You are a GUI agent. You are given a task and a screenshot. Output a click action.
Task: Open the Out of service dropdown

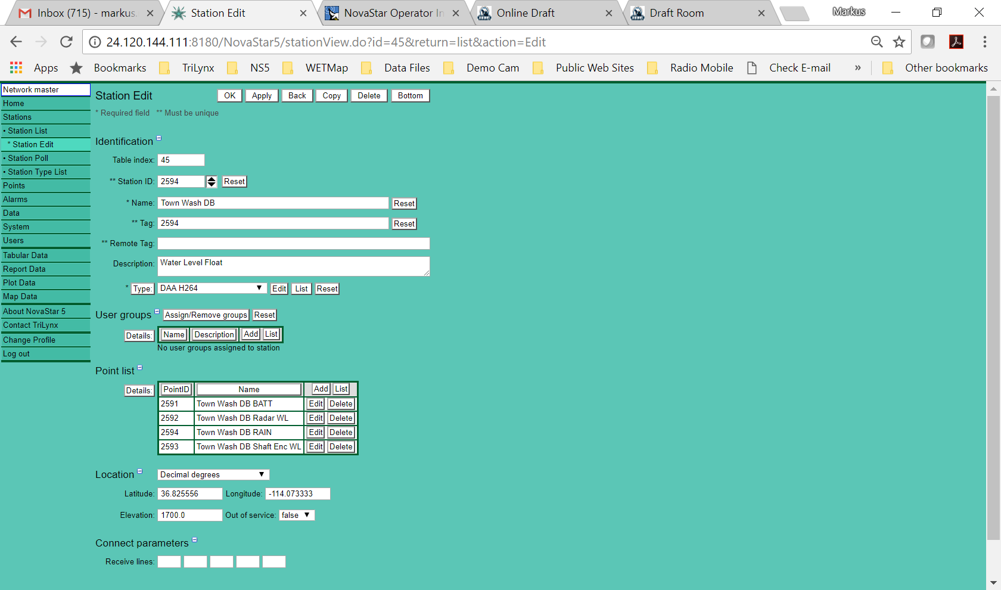[296, 516]
